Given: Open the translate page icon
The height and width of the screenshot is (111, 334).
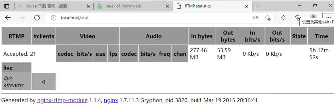Looking at the screenshot, I should point(256,18).
